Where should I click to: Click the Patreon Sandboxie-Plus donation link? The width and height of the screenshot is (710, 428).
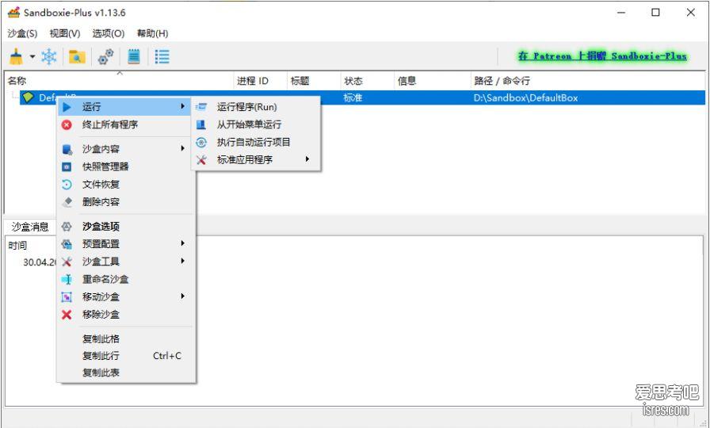click(x=602, y=56)
